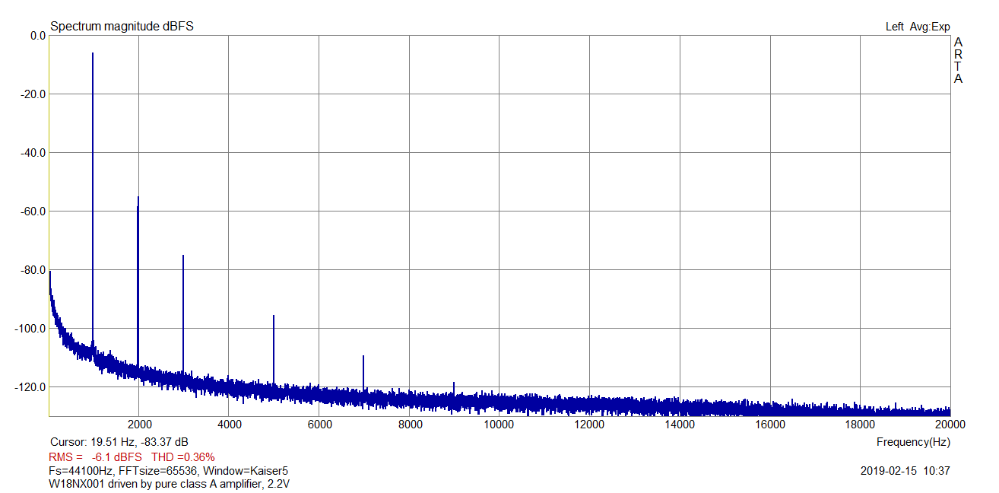The image size is (999, 493).
Task: Click the -60.0 y-axis label
Action: click(x=33, y=212)
